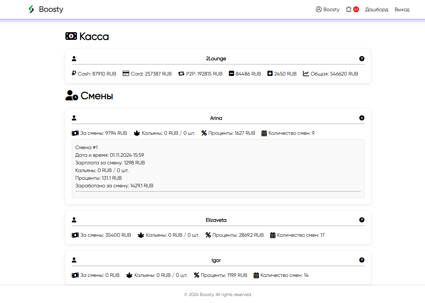Click ruble icon next to Cash amount

click(x=74, y=73)
